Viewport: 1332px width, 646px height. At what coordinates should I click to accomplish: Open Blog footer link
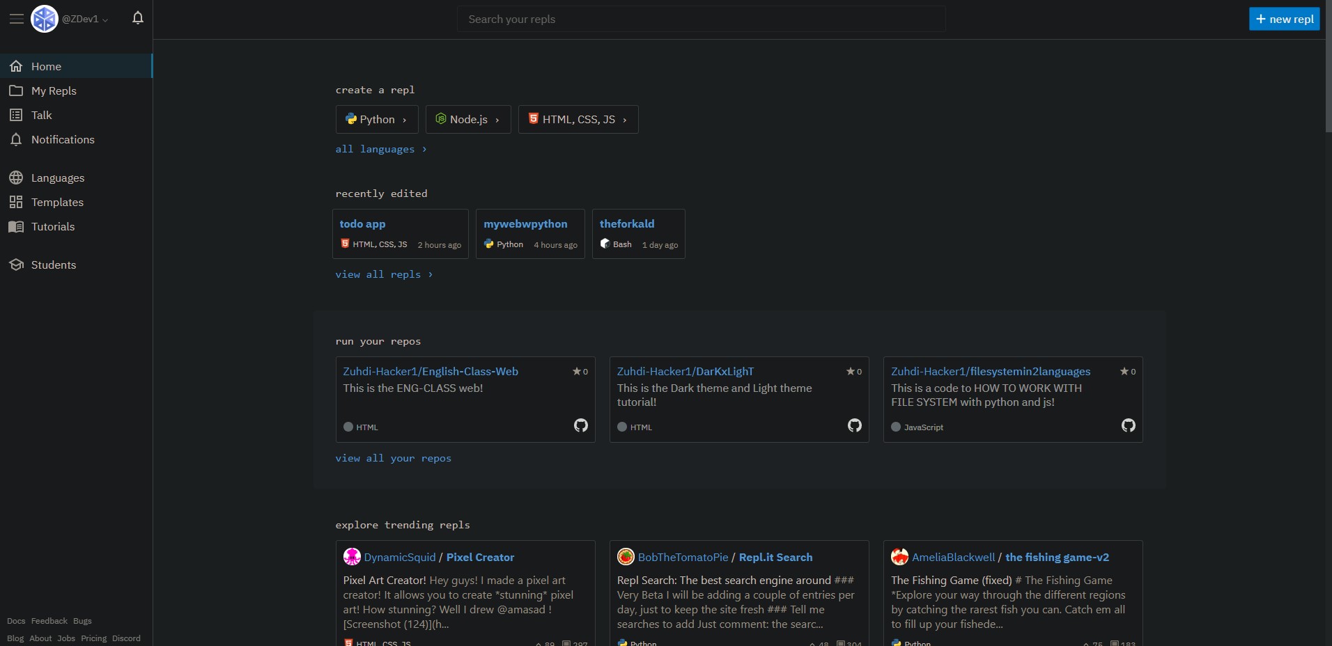tap(15, 638)
